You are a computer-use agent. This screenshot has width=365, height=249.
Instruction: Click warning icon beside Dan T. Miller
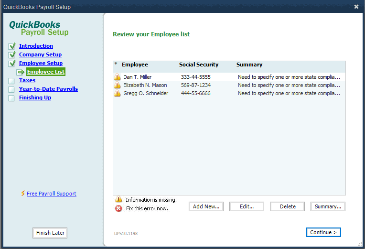tap(117, 77)
